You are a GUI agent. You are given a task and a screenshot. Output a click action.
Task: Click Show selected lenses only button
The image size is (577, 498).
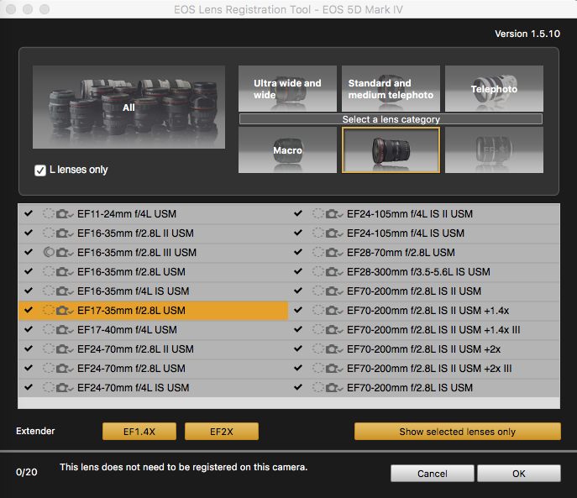pos(458,432)
